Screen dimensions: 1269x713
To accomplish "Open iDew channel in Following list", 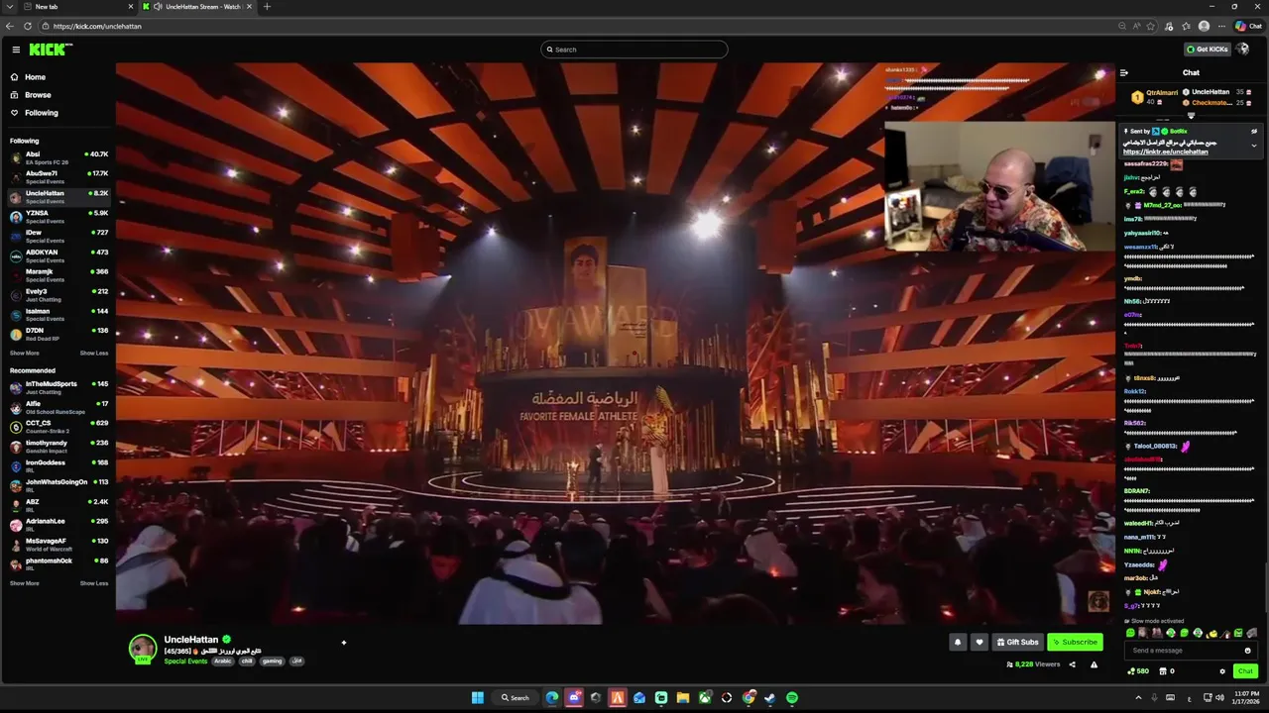I will 59,236.
